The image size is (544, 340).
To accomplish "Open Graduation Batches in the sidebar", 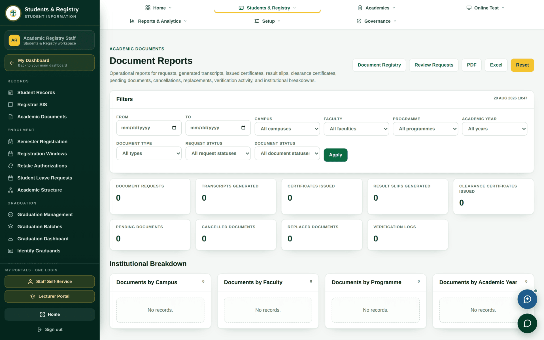I will (40, 227).
